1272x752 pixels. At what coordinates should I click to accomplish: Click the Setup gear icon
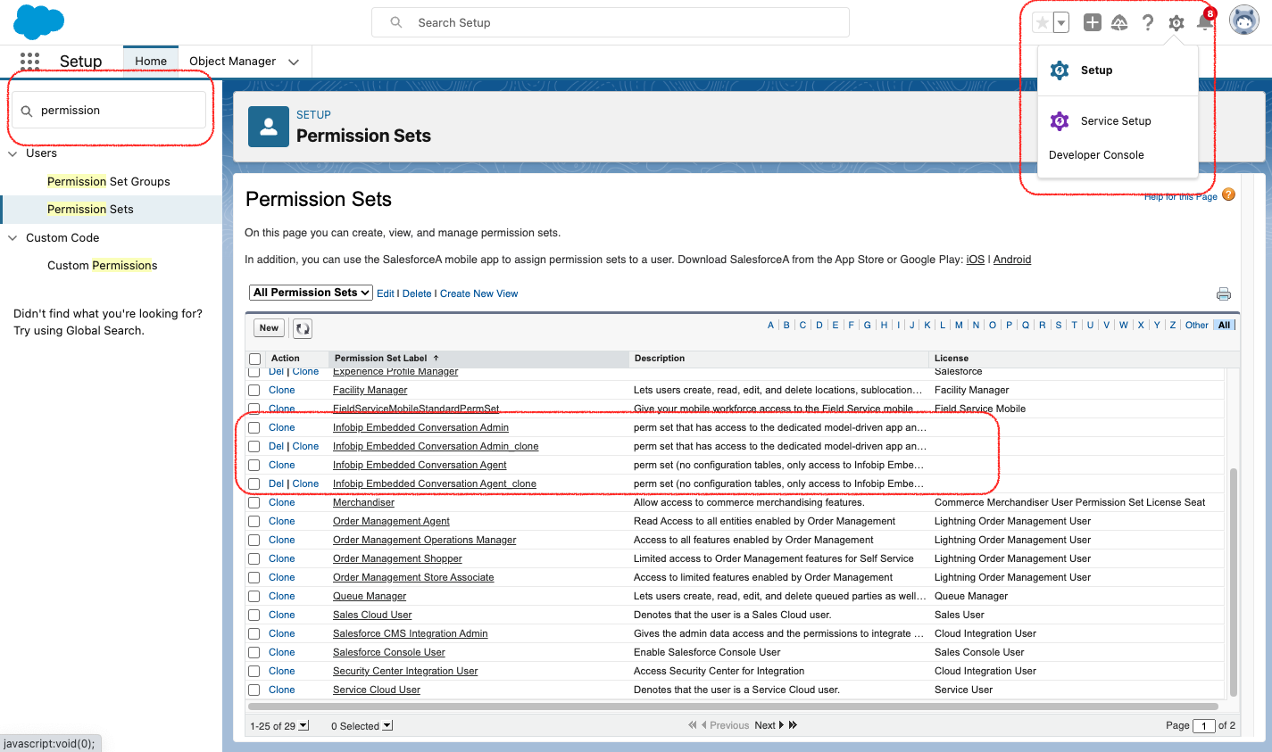pyautogui.click(x=1176, y=22)
